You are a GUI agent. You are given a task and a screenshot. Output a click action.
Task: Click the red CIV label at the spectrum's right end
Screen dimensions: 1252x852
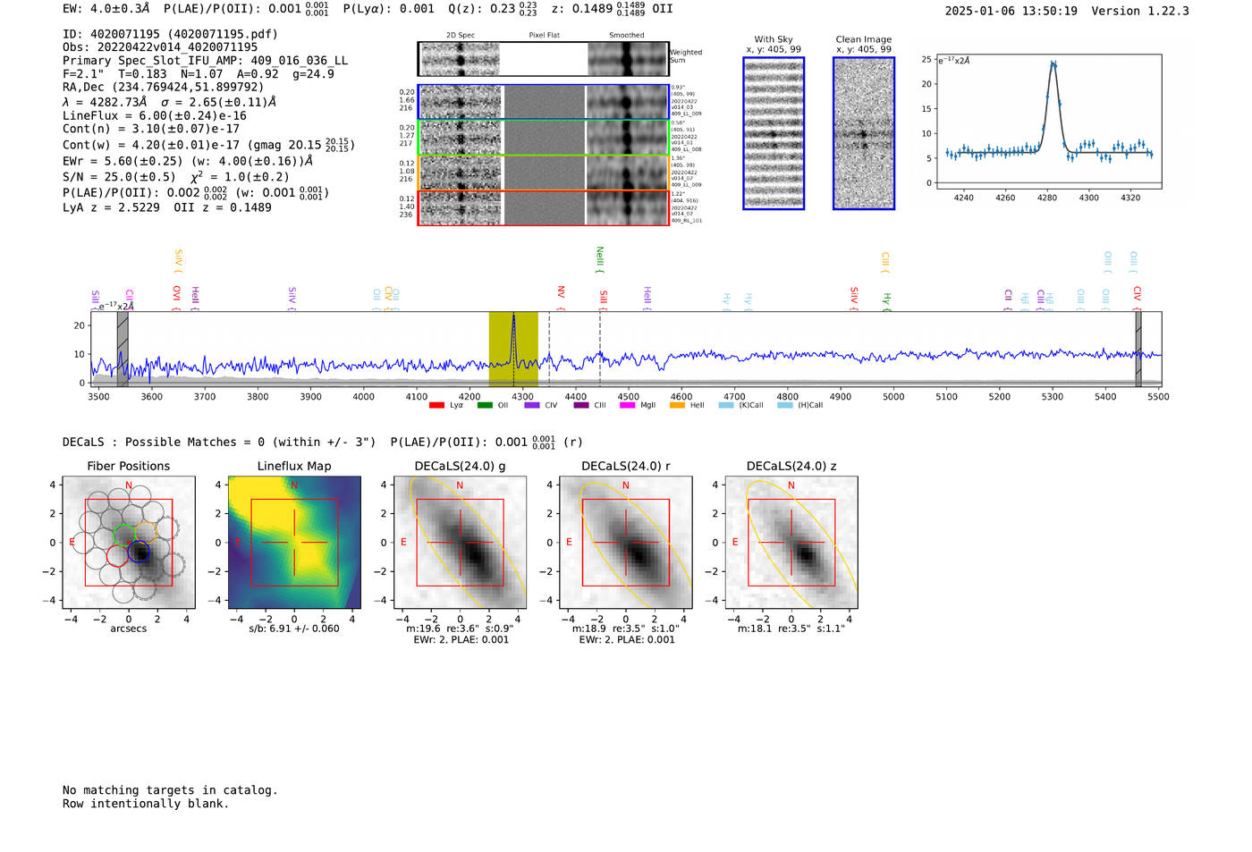point(1138,296)
